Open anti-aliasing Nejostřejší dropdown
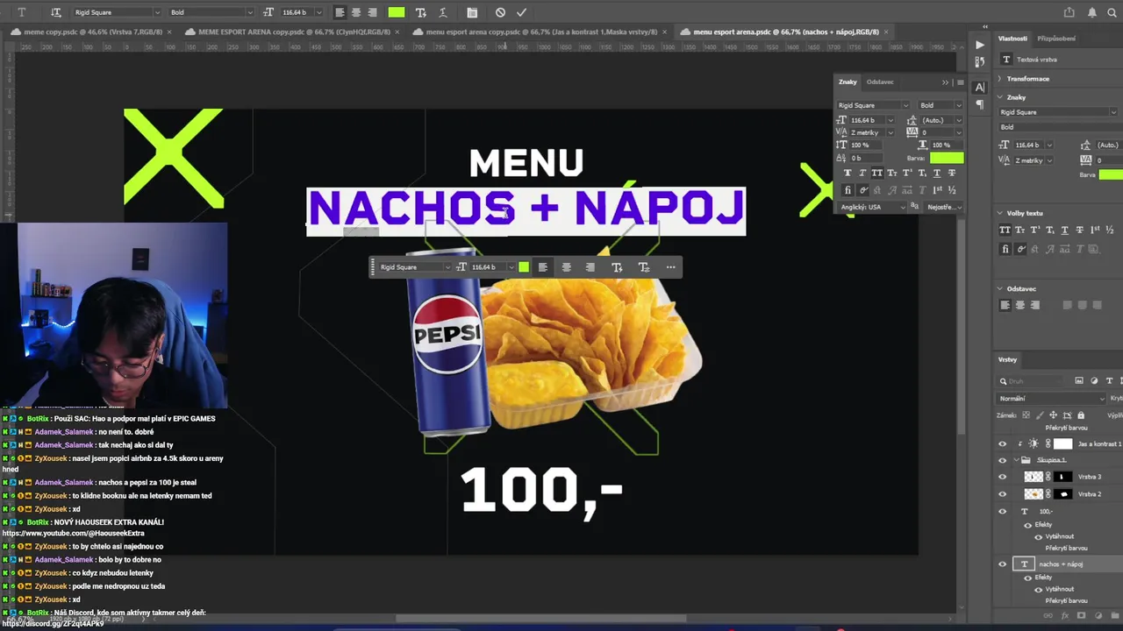The height and width of the screenshot is (631, 1123). click(x=944, y=207)
